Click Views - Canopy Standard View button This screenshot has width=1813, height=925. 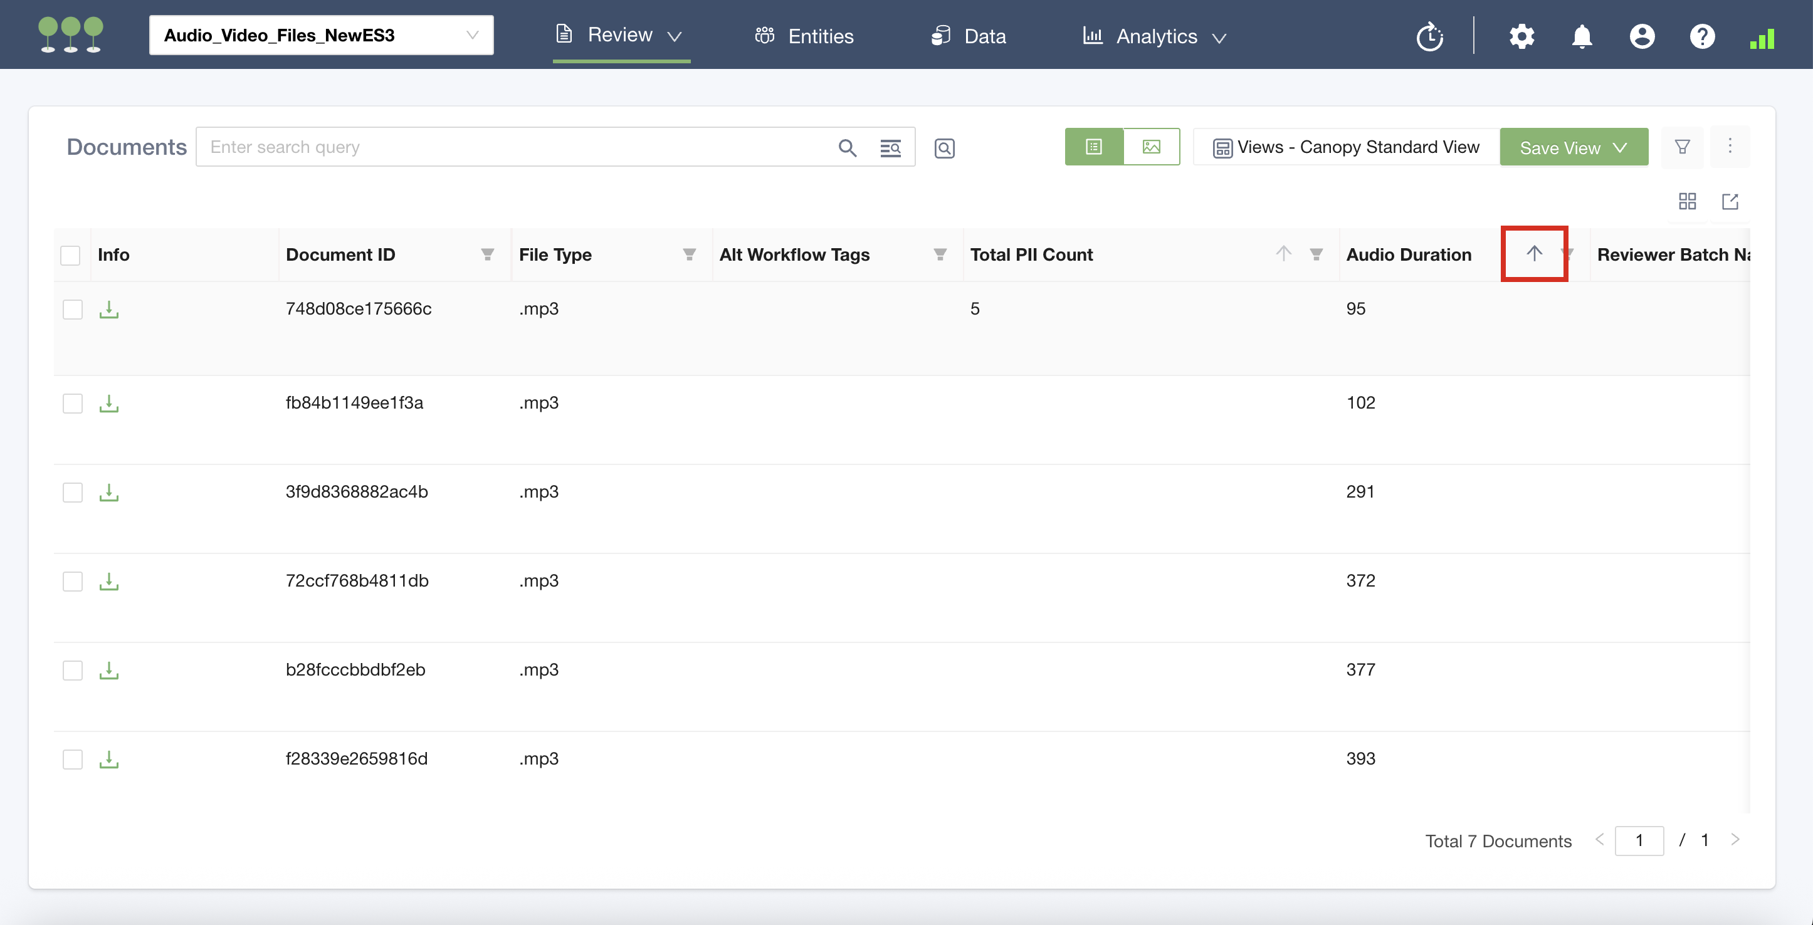point(1346,147)
